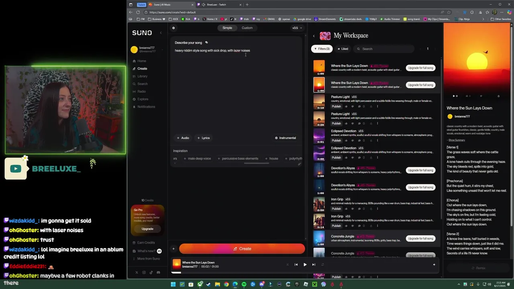
Task: Open the Create page in sidebar
Action: point(140,69)
